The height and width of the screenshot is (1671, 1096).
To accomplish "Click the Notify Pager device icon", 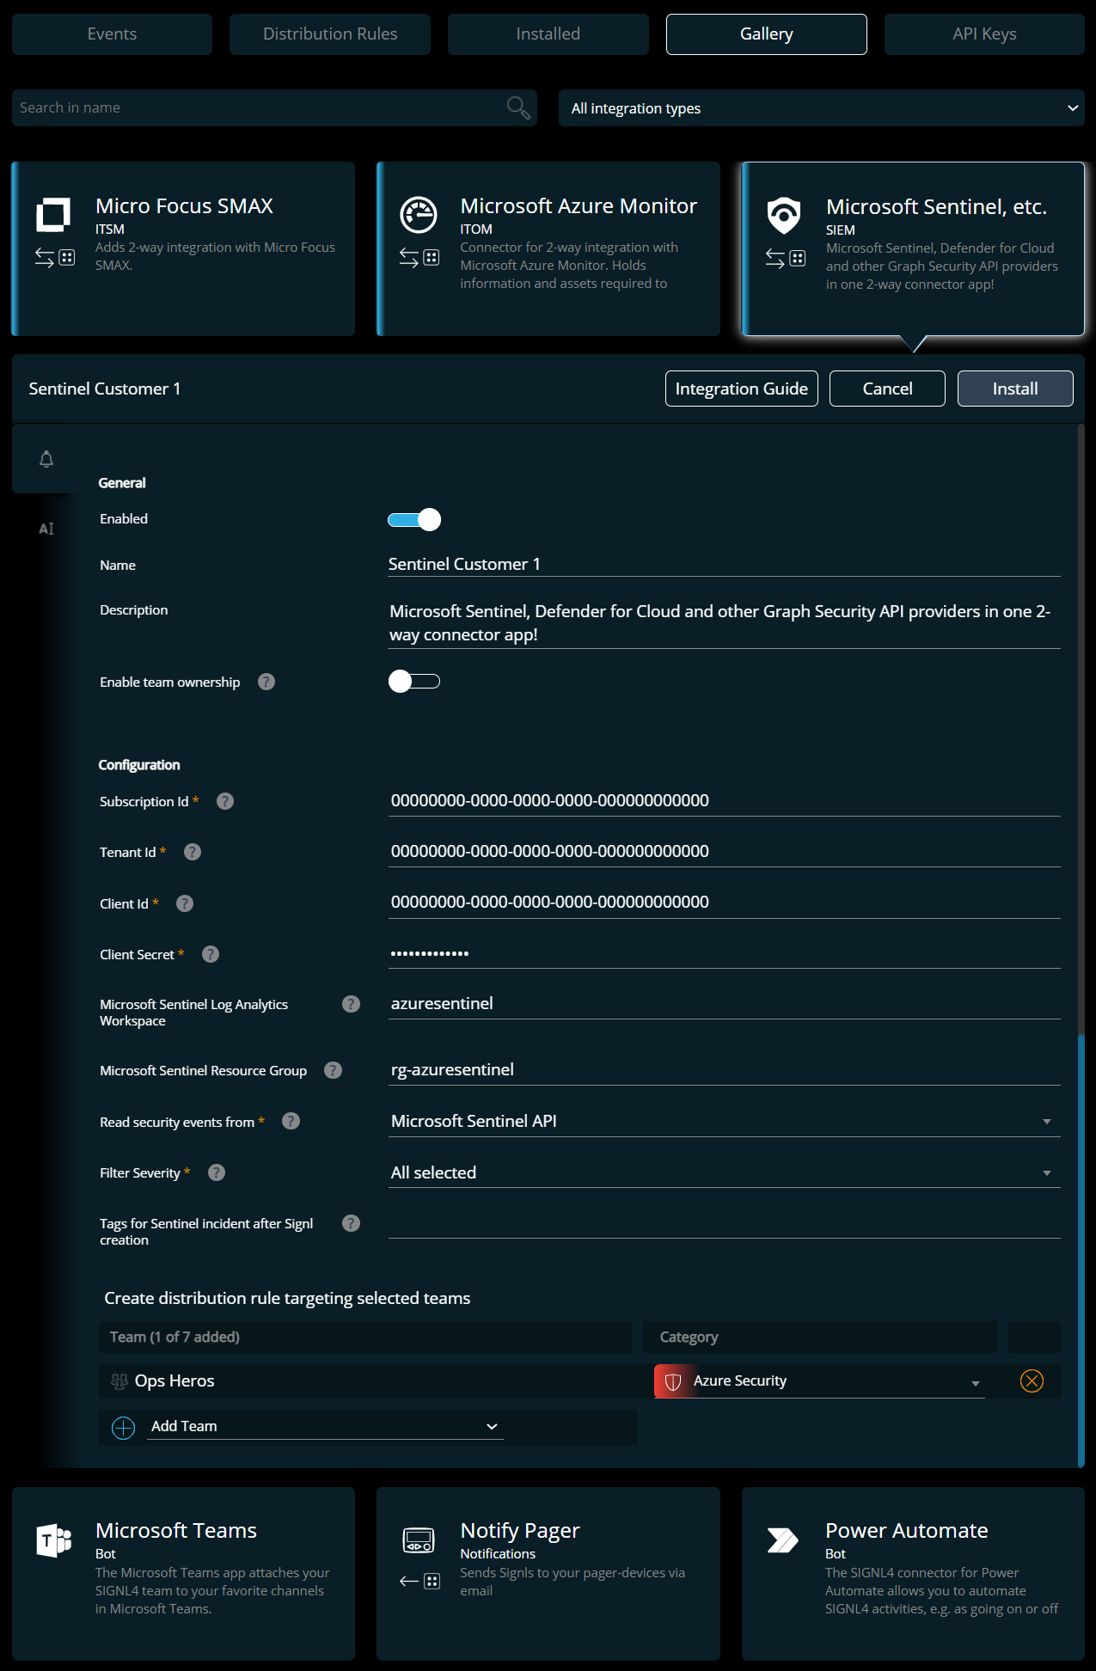I will (419, 1540).
